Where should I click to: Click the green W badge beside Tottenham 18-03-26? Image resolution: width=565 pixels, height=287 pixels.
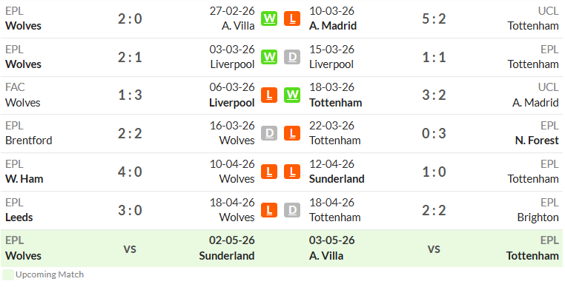tap(292, 95)
